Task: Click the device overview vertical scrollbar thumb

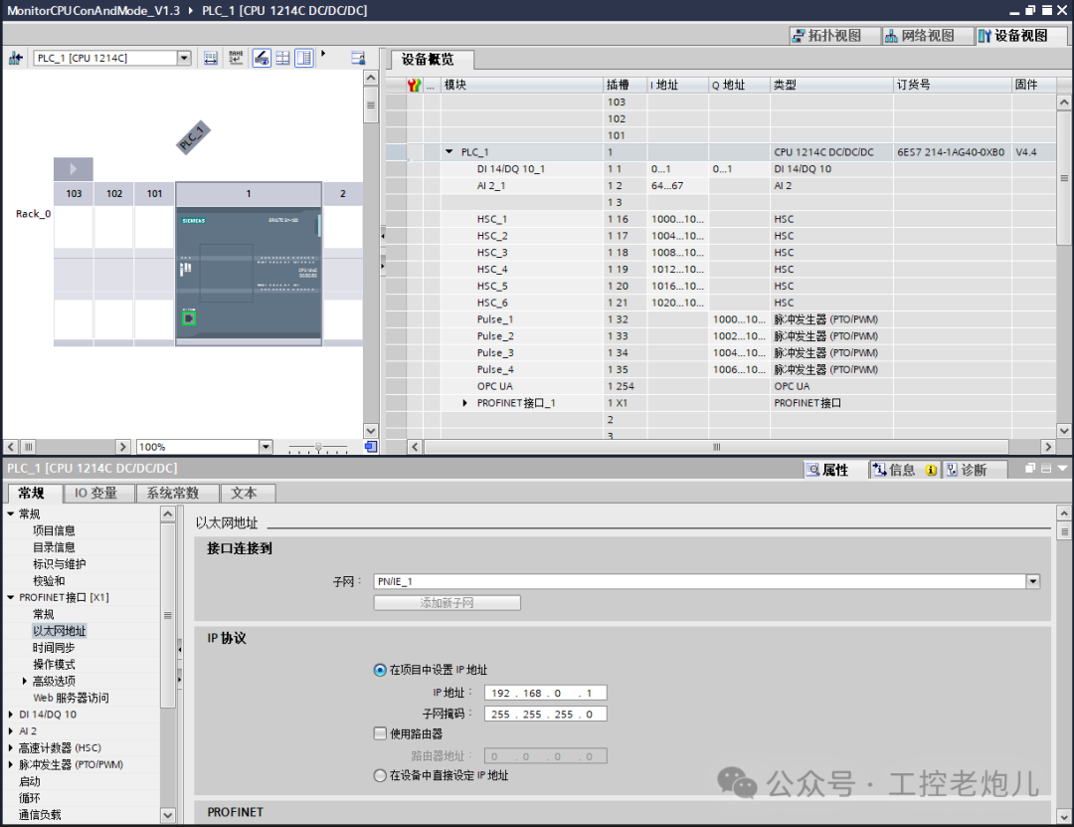Action: tap(1064, 178)
